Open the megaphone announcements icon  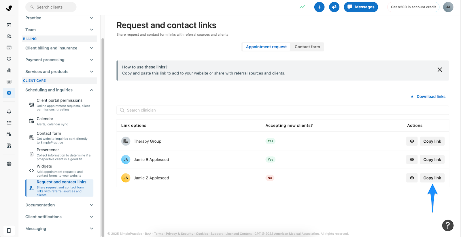pyautogui.click(x=334, y=7)
